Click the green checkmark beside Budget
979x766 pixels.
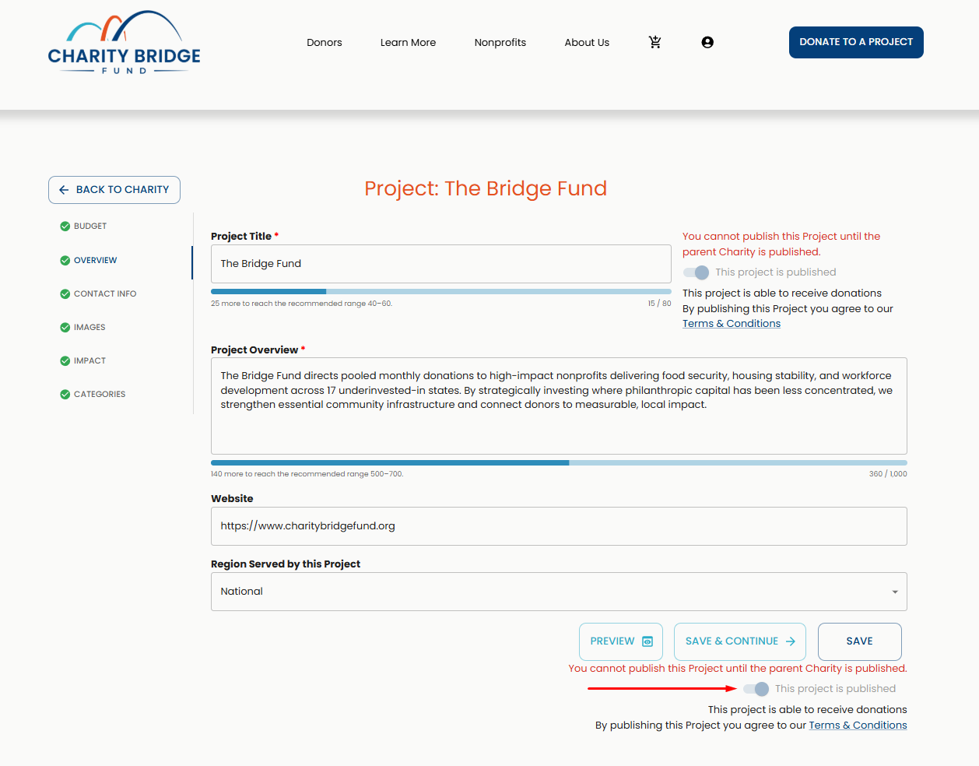[x=65, y=227]
